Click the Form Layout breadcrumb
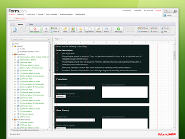Image resolution: width=185 pixels, height=139 pixels. click(20, 19)
